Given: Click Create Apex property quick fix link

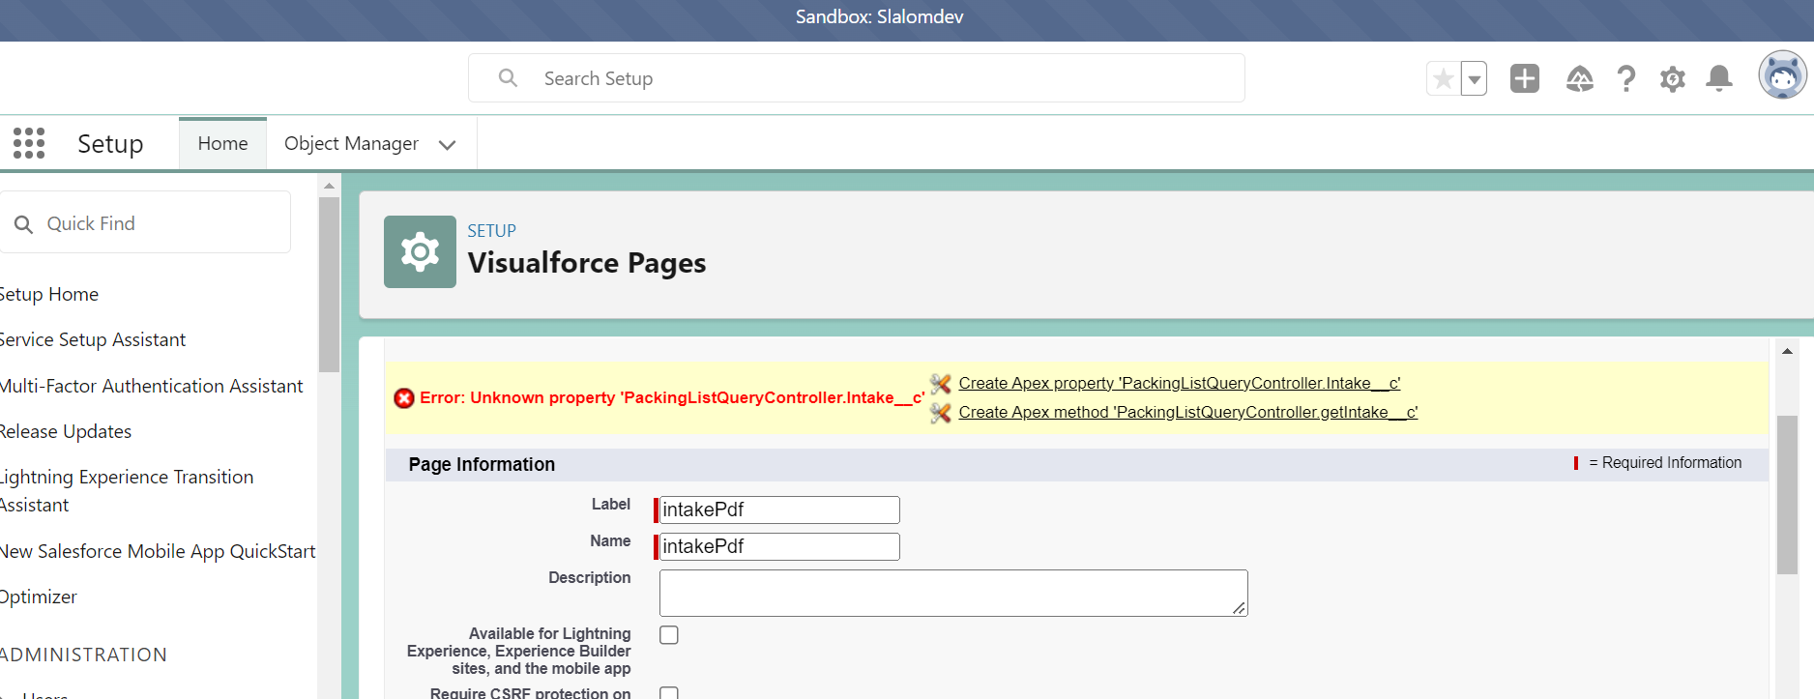Looking at the screenshot, I should [1179, 383].
